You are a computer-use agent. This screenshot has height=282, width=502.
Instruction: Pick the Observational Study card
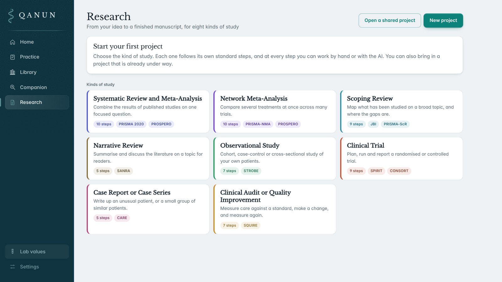275,159
